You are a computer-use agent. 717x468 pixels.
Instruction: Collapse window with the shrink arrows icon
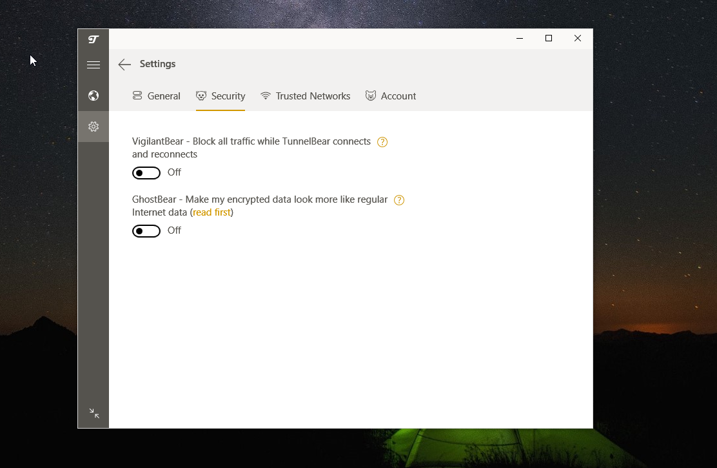(94, 413)
